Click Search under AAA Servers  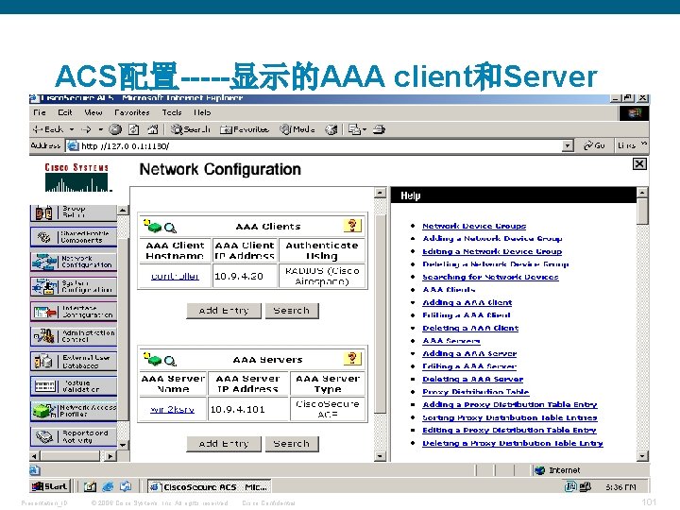click(x=292, y=444)
